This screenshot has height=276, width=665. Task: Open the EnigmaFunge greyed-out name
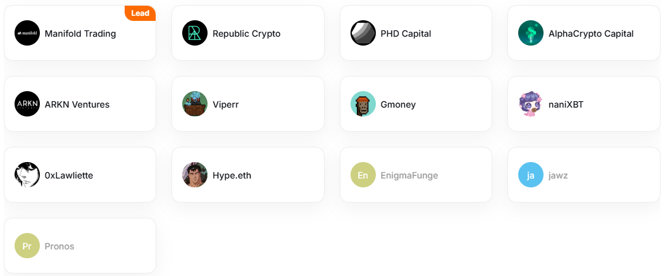coord(409,175)
